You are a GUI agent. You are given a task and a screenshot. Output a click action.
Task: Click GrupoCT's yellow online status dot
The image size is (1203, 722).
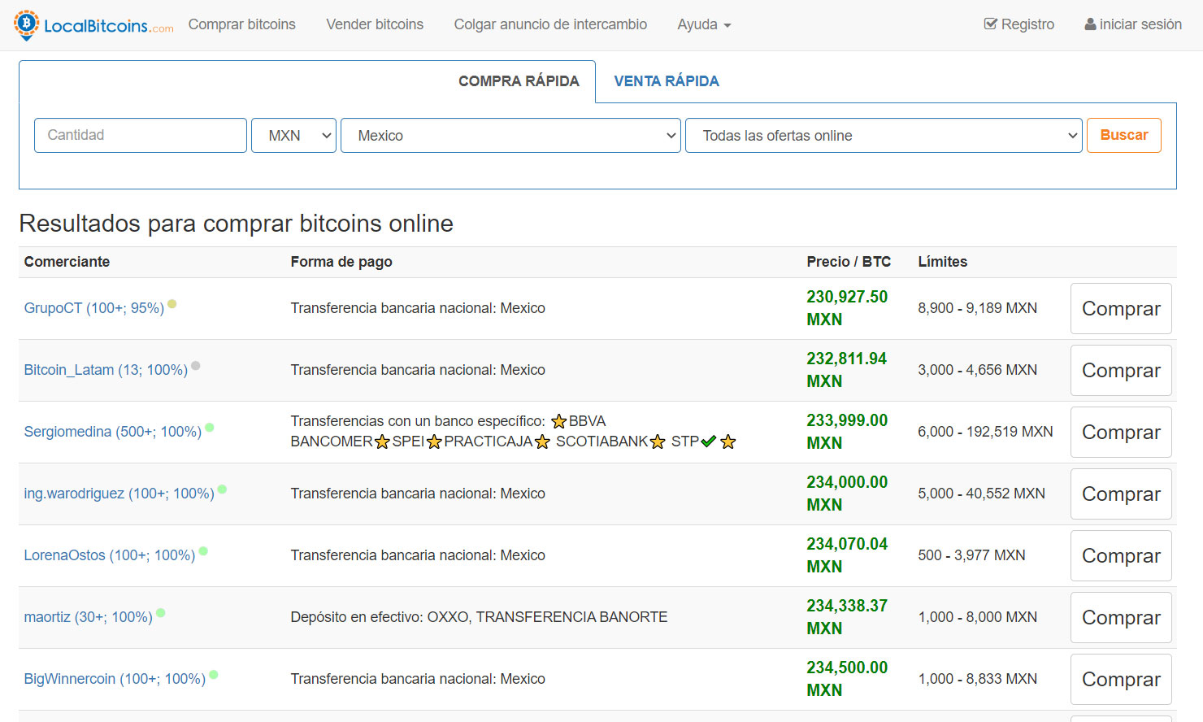tap(172, 304)
